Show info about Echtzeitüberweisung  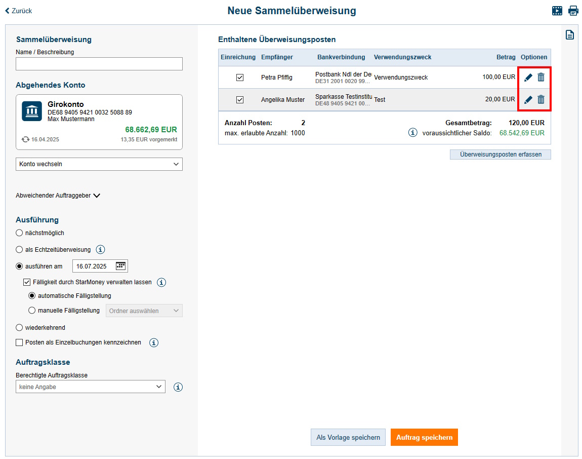pyautogui.click(x=100, y=249)
